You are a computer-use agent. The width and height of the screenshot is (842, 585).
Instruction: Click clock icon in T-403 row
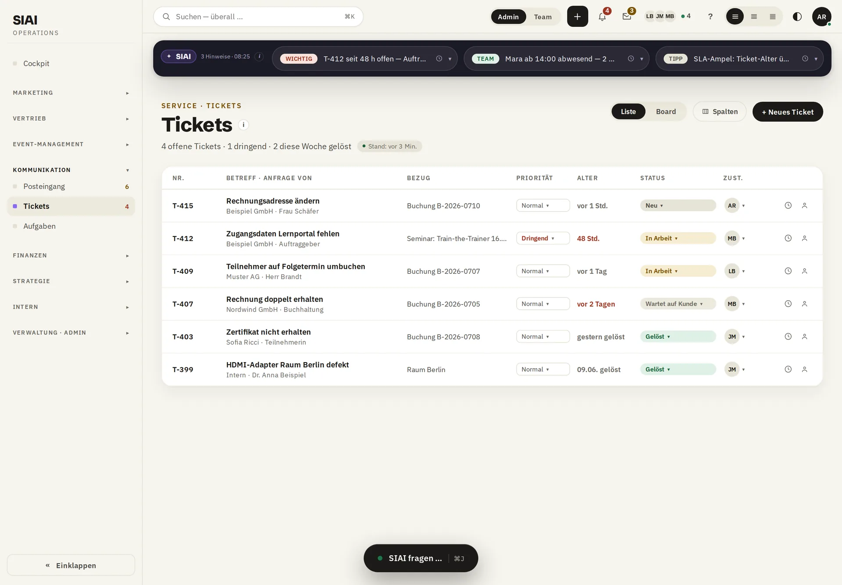click(788, 337)
